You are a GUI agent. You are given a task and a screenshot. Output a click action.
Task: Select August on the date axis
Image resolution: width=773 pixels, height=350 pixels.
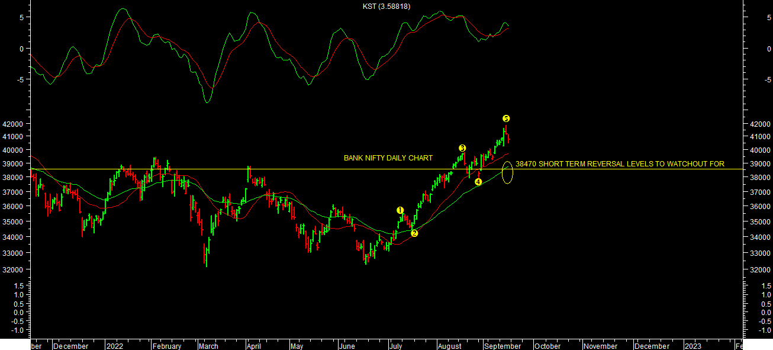(x=450, y=346)
